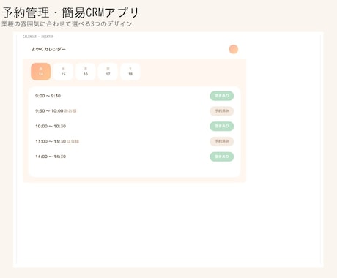Click the green available badge for 10:00 ~ 10:30
The height and width of the screenshot is (278, 337).
coord(222,126)
